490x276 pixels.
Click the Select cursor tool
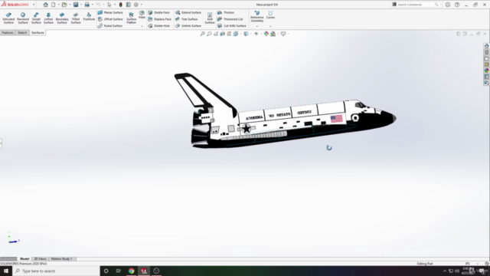point(109,5)
